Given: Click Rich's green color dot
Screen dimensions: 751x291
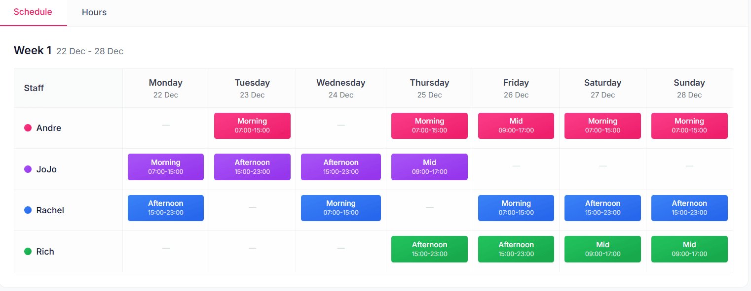Looking at the screenshot, I should pyautogui.click(x=28, y=252).
